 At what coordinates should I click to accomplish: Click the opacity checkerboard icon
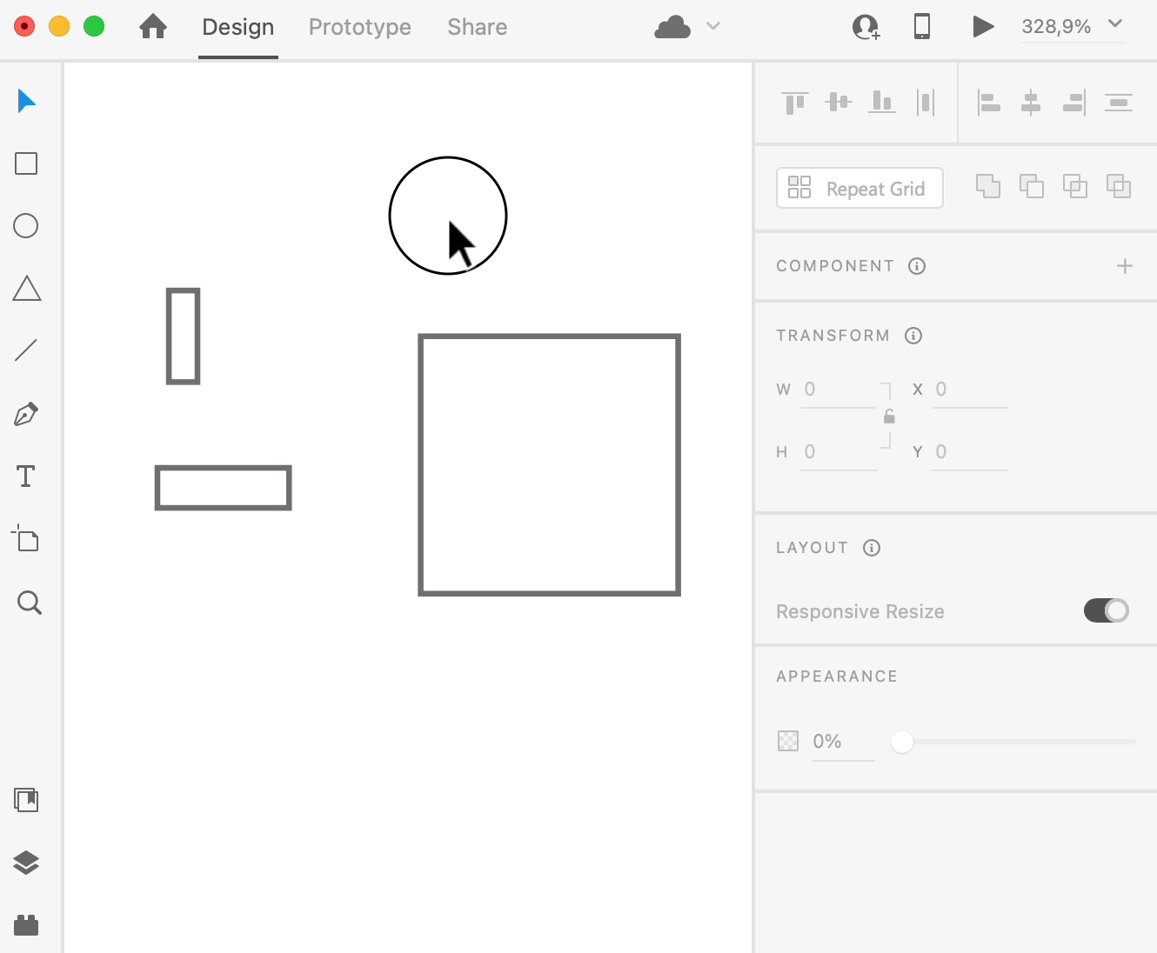tap(788, 741)
